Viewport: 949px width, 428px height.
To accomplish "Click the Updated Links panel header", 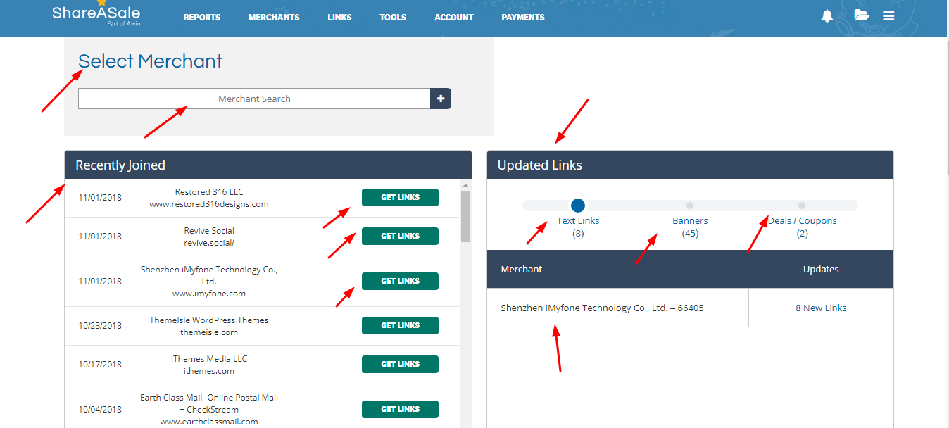I will (x=690, y=165).
